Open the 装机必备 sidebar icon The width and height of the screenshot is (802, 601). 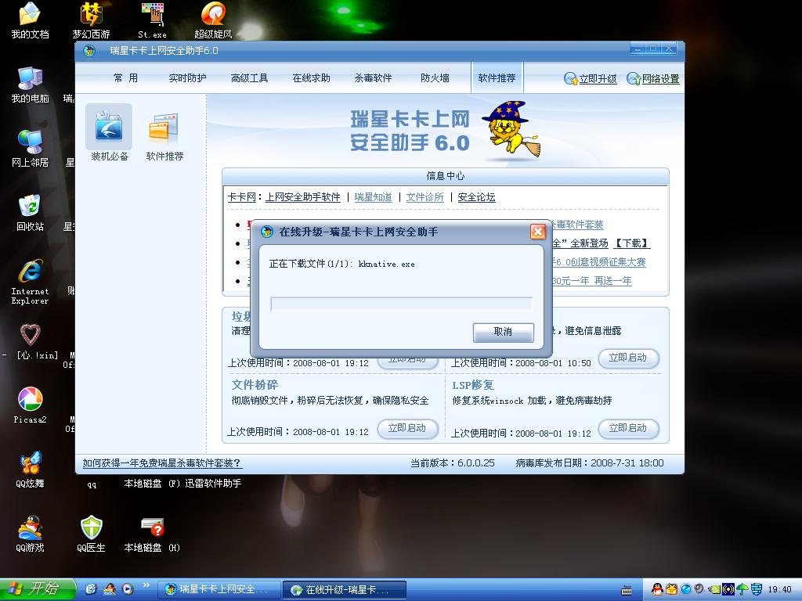point(109,132)
